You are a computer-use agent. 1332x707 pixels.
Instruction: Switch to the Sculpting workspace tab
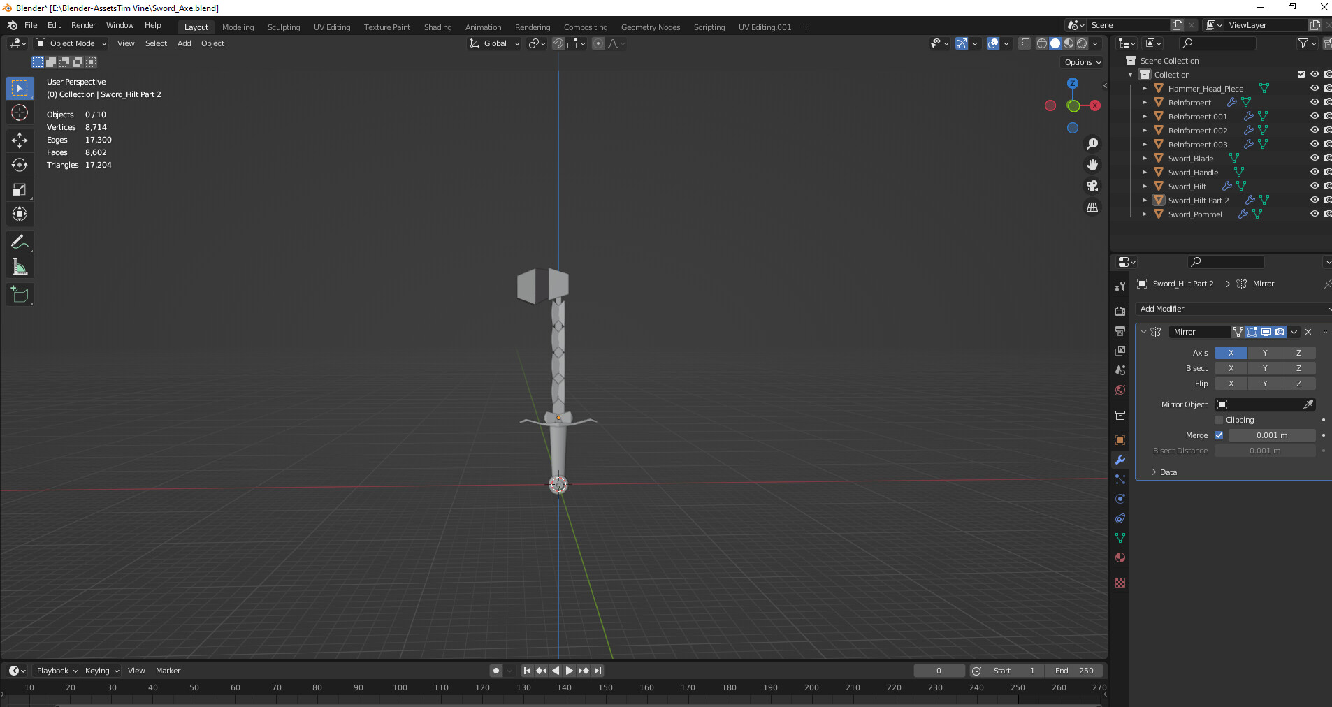[x=283, y=27]
